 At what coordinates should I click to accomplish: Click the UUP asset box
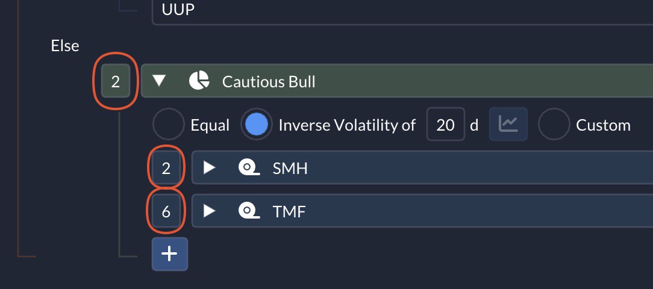(402, 11)
